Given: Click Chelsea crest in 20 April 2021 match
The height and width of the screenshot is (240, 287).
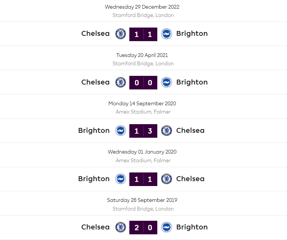Looking at the screenshot, I should point(120,82).
